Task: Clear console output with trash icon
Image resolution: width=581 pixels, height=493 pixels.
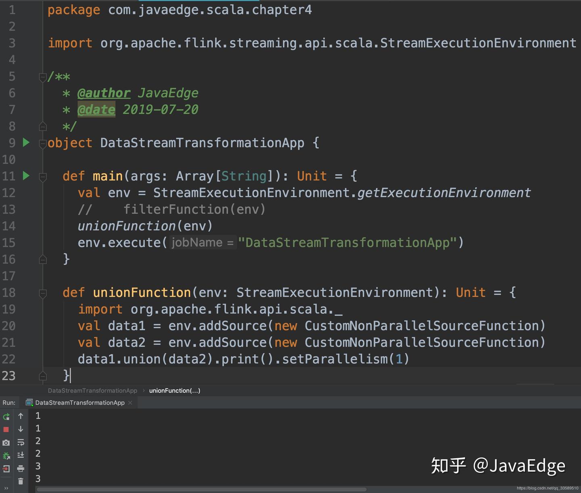Action: tap(21, 481)
